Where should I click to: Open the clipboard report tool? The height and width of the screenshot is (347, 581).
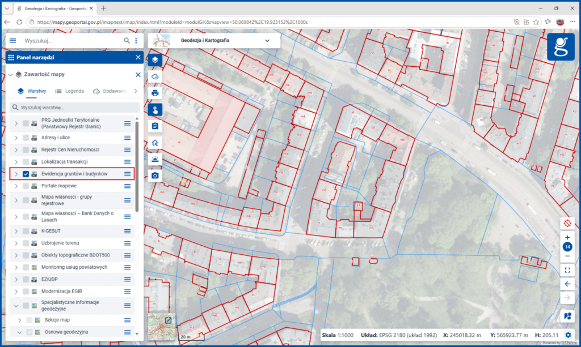[x=155, y=126]
